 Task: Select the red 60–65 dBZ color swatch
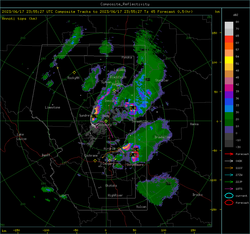(229, 39)
